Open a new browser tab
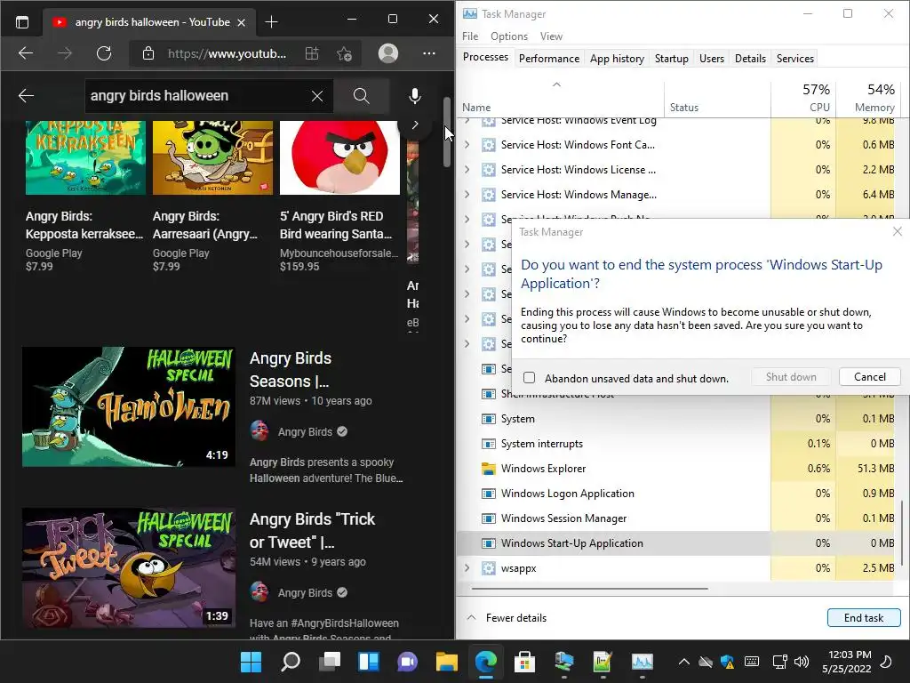Screen dimensions: 910x683 coord(271,22)
